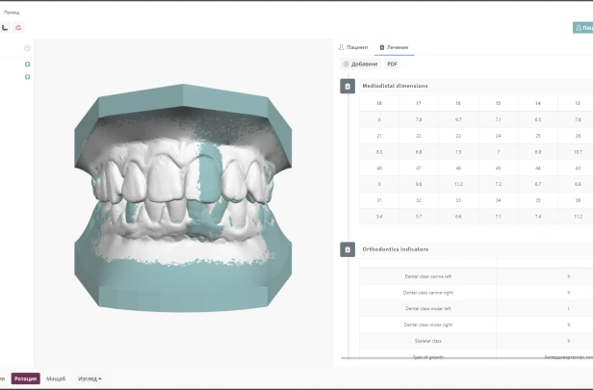Switch to the Пациент tab
593x390 pixels.
click(x=353, y=47)
